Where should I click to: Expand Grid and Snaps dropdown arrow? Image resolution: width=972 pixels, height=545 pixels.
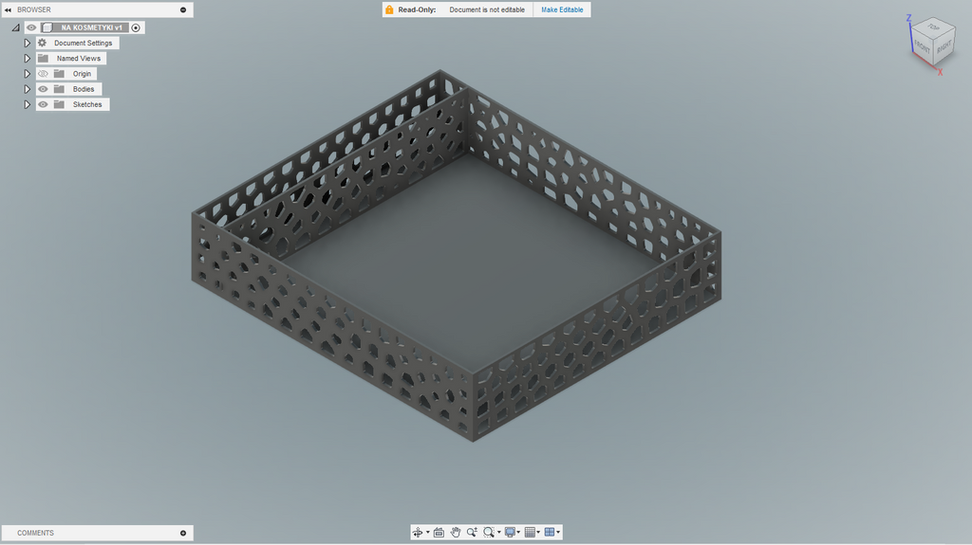[538, 532]
